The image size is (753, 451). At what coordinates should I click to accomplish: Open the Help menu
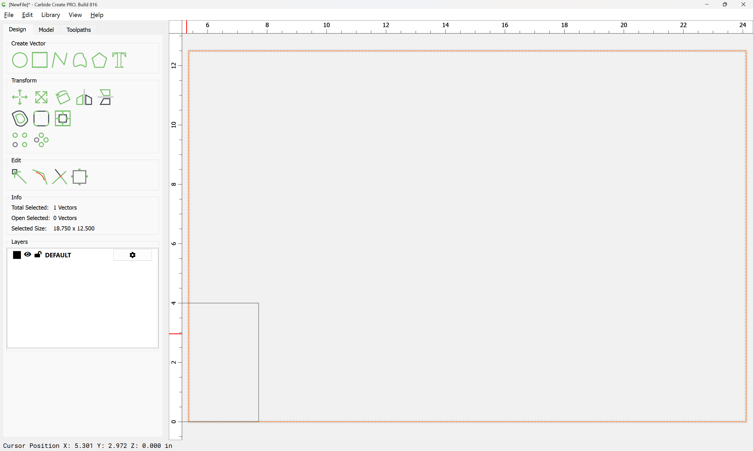pos(97,15)
